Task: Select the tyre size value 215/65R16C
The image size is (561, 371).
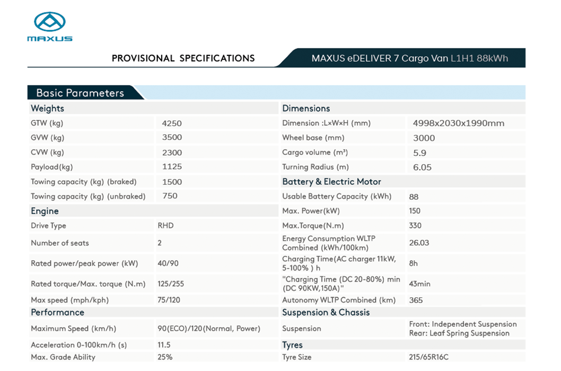Action: coord(429,357)
